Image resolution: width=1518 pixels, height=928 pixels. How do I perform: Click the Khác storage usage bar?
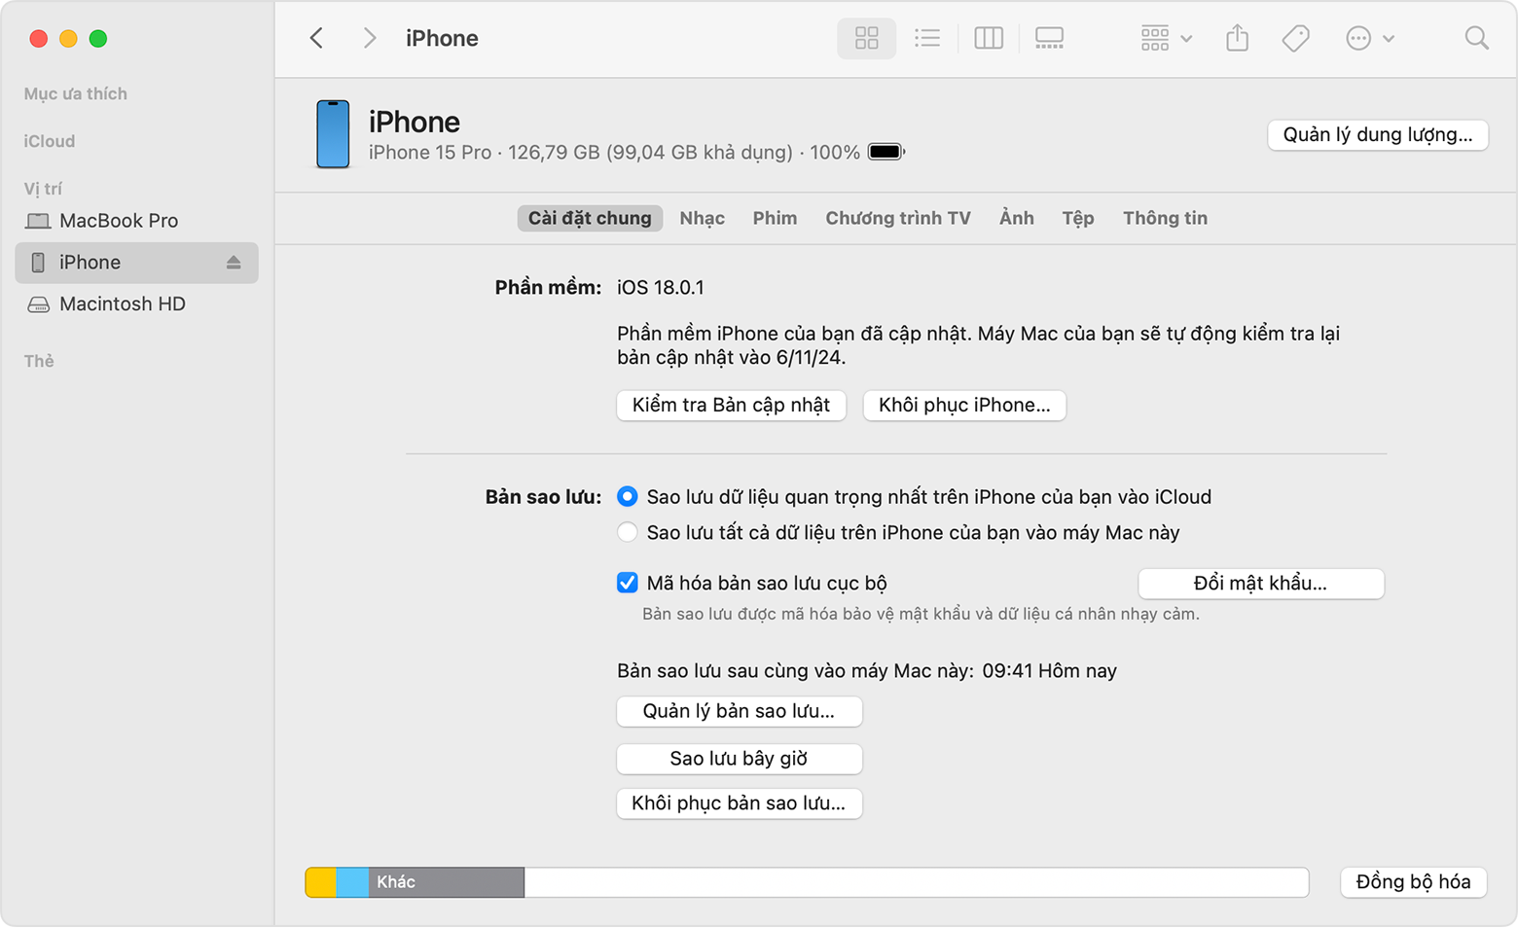[x=443, y=881]
